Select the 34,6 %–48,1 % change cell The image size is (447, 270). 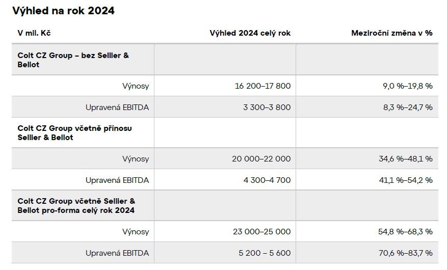(405, 159)
